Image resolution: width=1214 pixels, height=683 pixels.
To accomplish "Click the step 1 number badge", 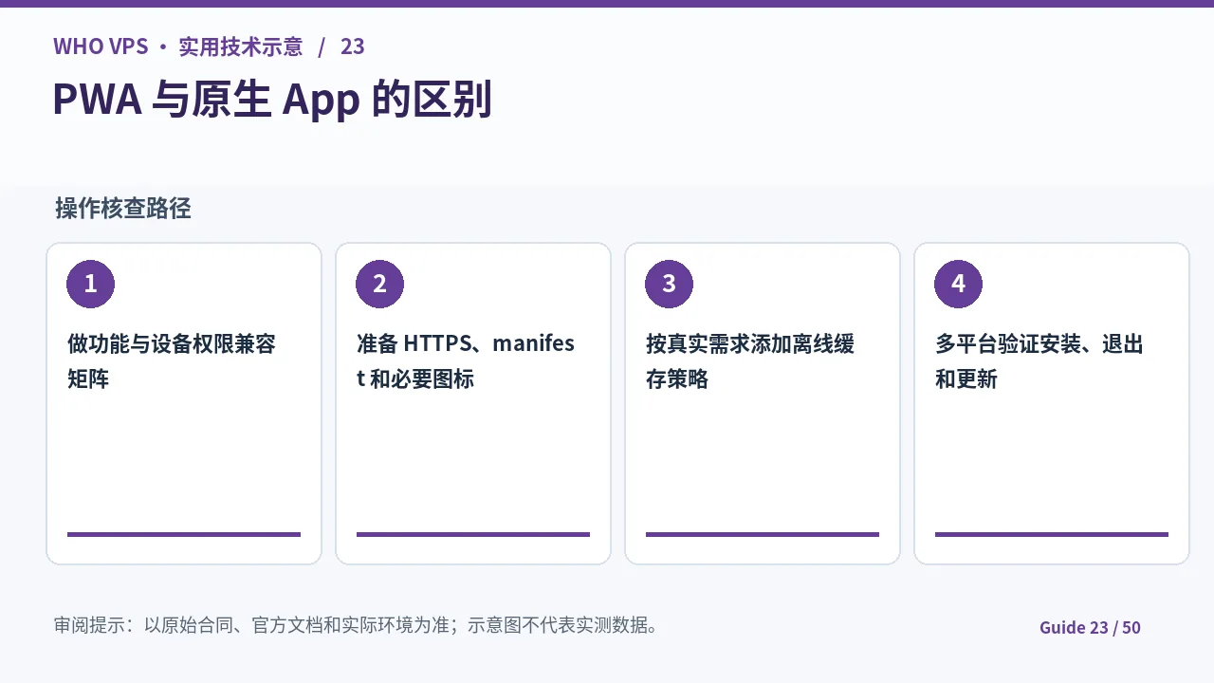I will [x=91, y=284].
